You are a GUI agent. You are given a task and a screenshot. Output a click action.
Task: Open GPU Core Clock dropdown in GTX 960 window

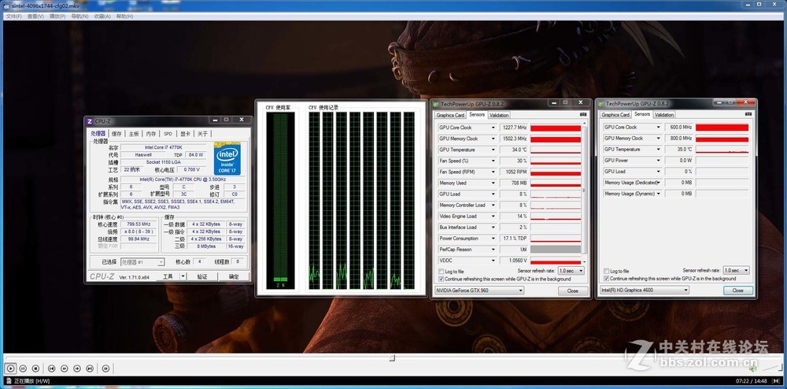(x=493, y=128)
